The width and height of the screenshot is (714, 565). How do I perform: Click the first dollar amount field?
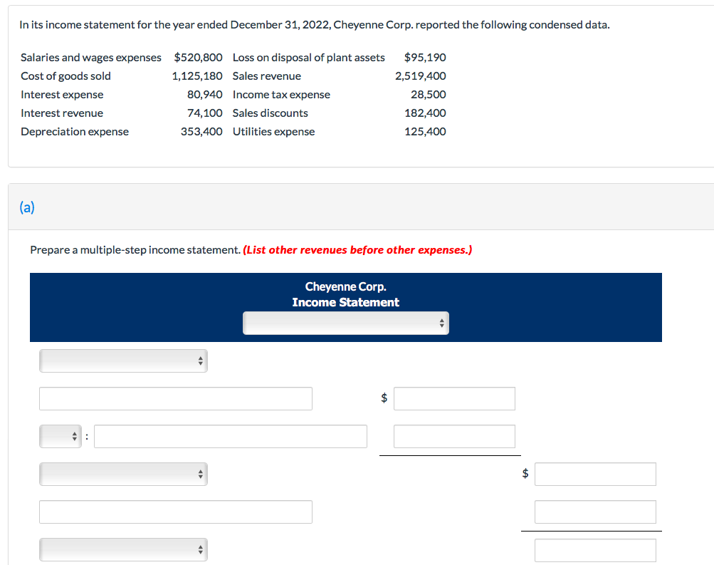[454, 399]
